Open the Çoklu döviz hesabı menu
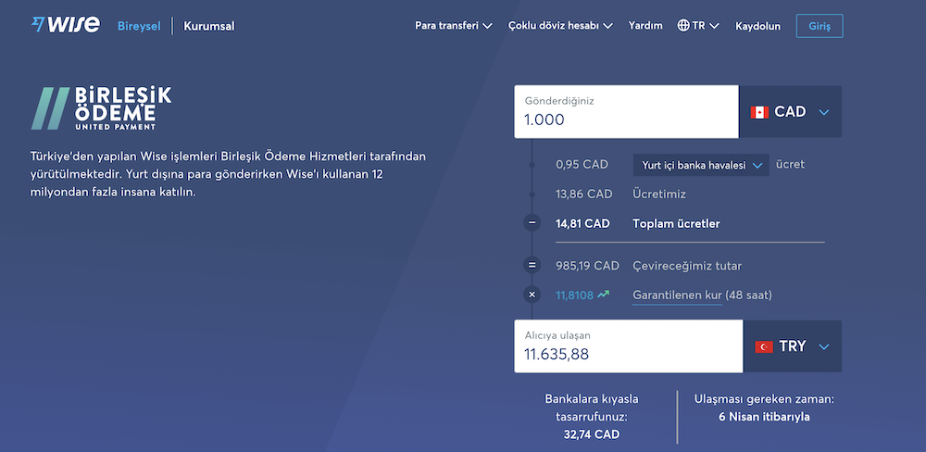This screenshot has height=452, width=926. click(560, 26)
